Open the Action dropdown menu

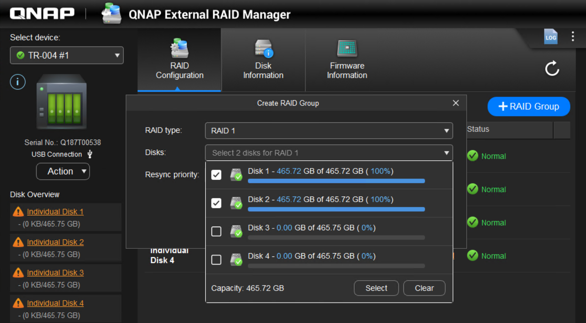(63, 171)
